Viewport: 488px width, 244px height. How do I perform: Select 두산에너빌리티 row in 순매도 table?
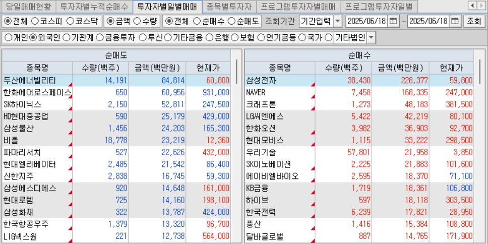pyautogui.click(x=116, y=81)
